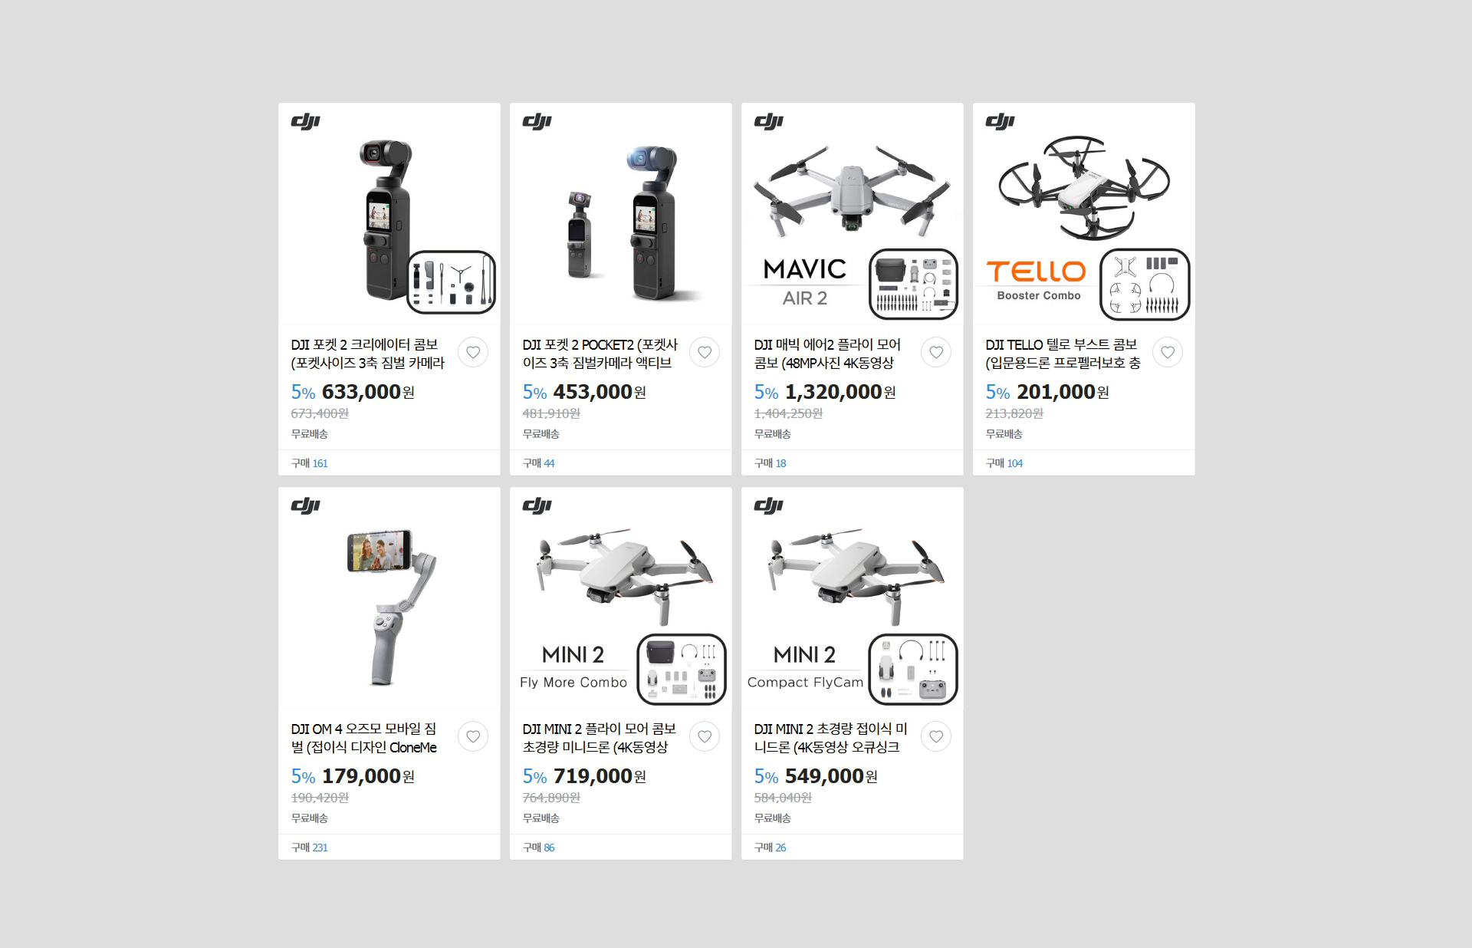Add DJI MINI 2 플라이 모어 콤보 to wishlist
This screenshot has width=1472, height=948.
705,736
